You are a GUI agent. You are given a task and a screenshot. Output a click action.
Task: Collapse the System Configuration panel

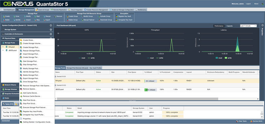(x=51, y=25)
